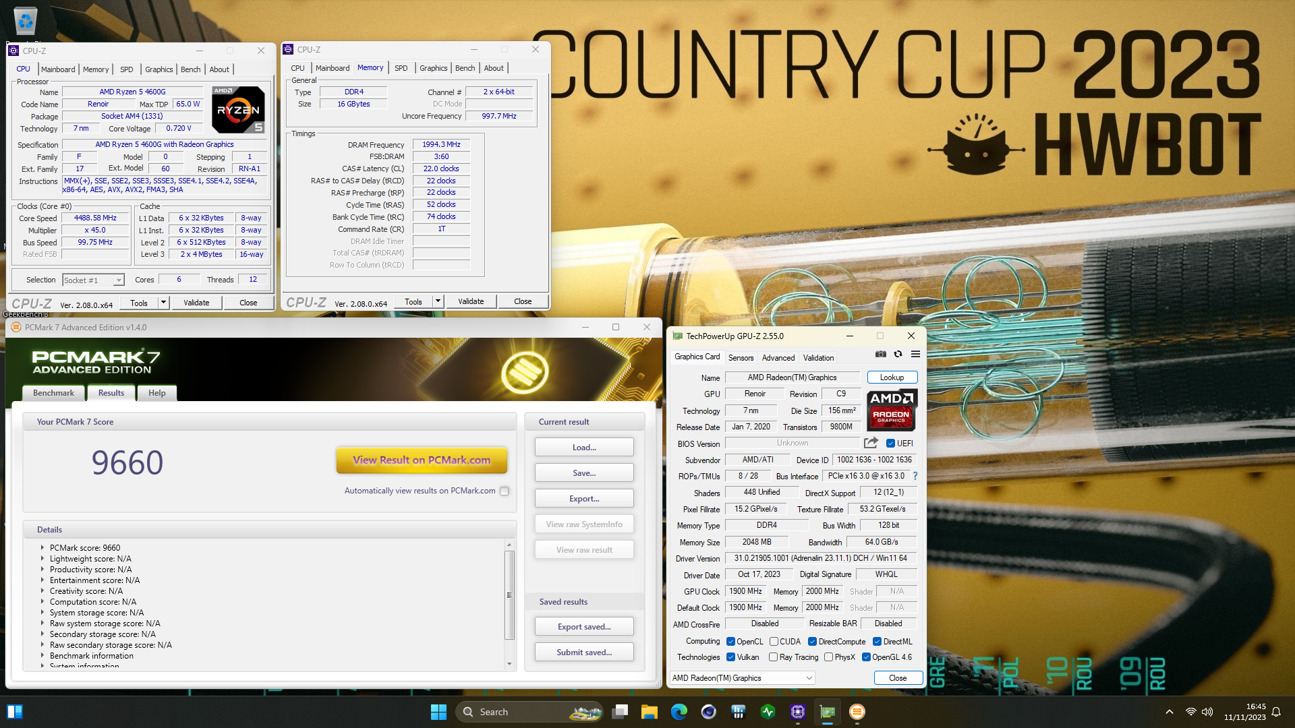Switch to Sensors tab in GPU-Z
Viewport: 1295px width, 728px height.
coord(741,357)
